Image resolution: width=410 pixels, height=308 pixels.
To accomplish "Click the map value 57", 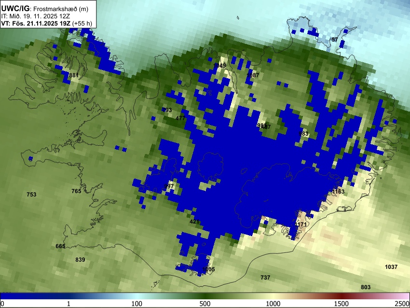I will 335,40.
